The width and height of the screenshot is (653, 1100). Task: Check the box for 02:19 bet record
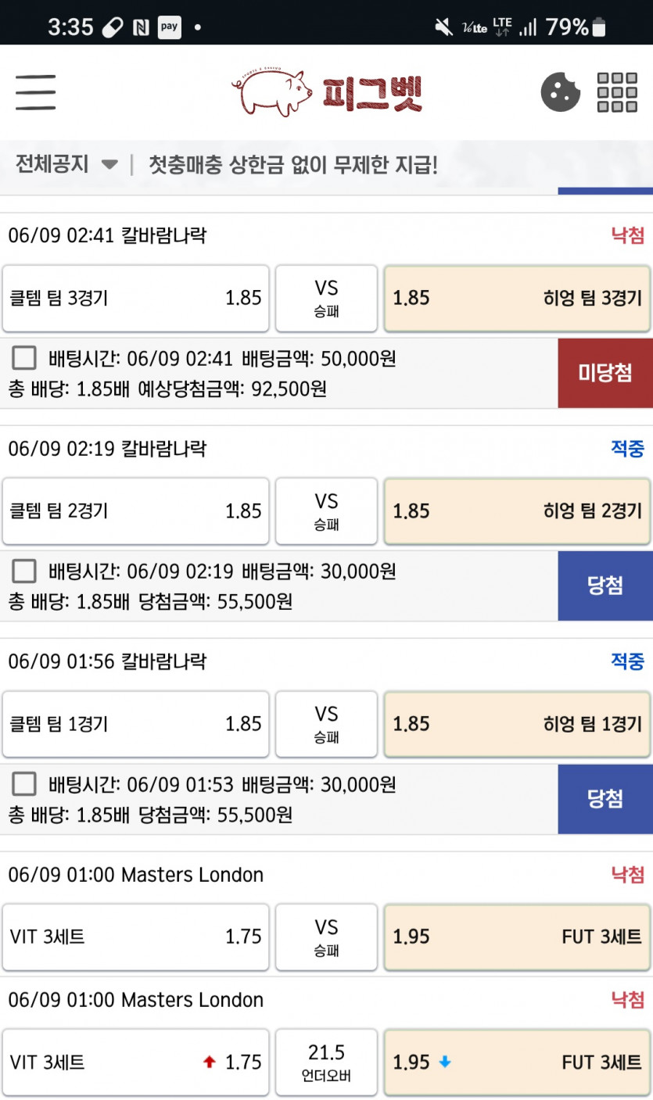click(24, 571)
